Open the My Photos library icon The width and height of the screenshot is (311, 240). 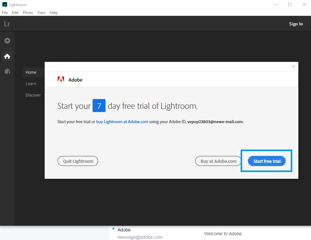[x=7, y=71]
